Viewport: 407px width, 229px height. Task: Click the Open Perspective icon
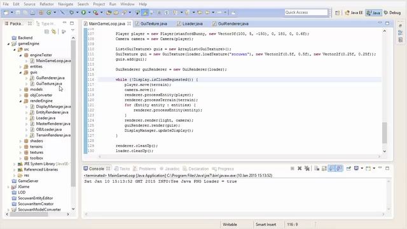coord(337,13)
